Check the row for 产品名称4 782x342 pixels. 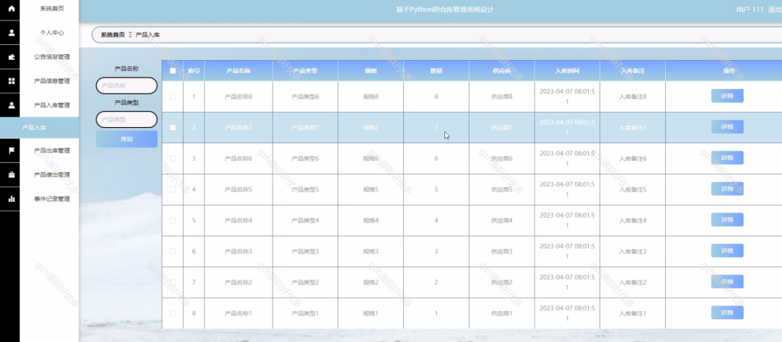[173, 220]
